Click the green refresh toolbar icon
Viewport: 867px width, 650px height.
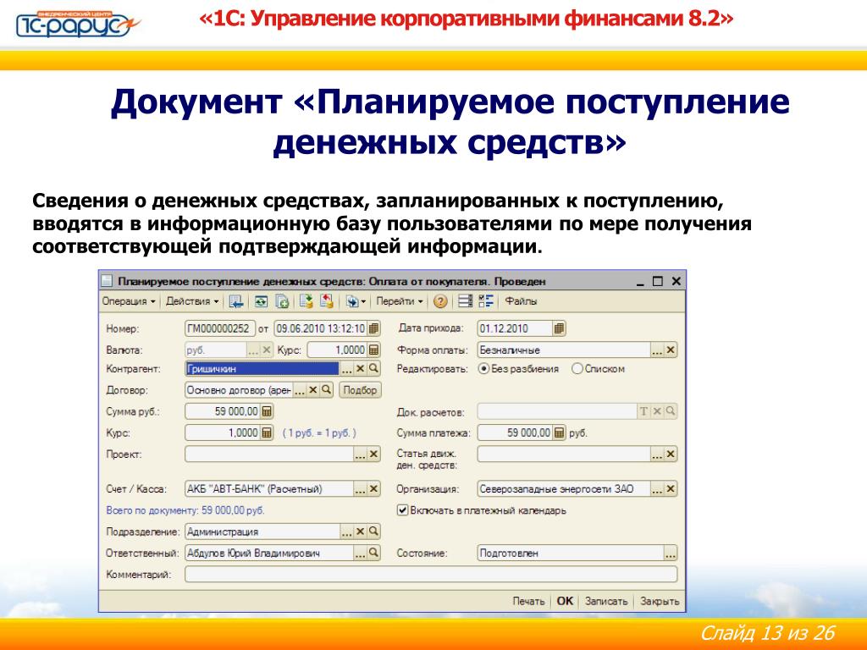[x=261, y=301]
